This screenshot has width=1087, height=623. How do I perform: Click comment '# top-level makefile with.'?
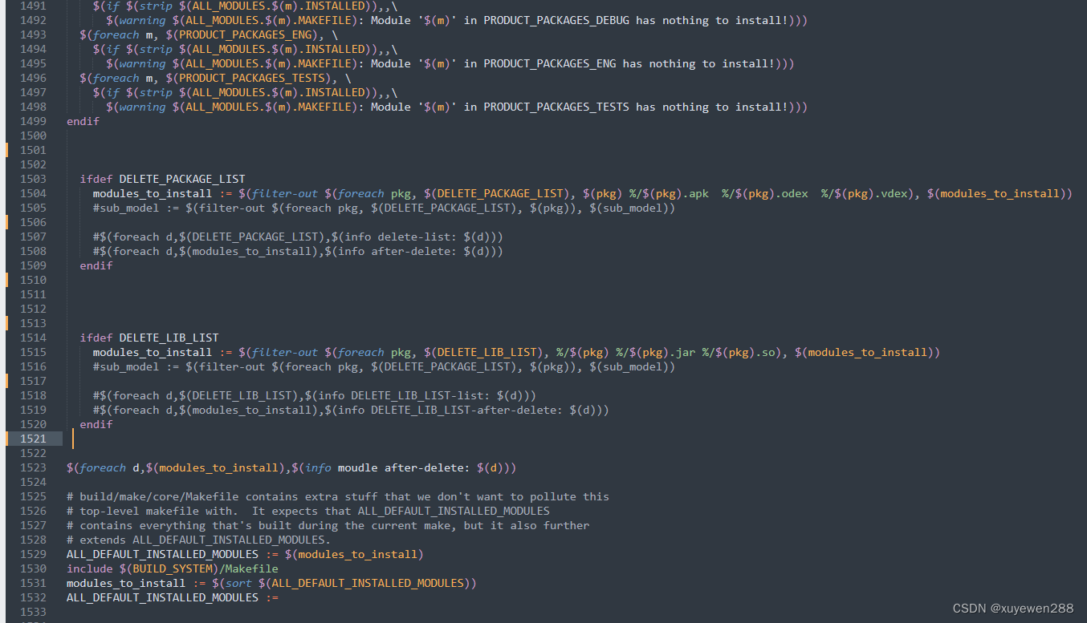coord(153,511)
